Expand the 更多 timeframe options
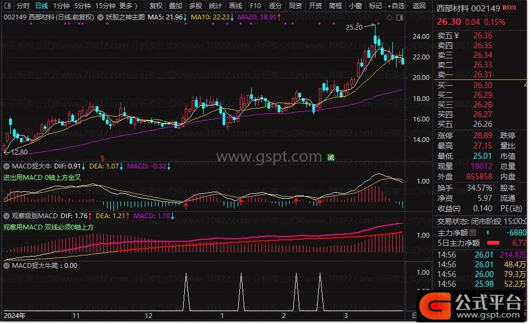 click(128, 6)
